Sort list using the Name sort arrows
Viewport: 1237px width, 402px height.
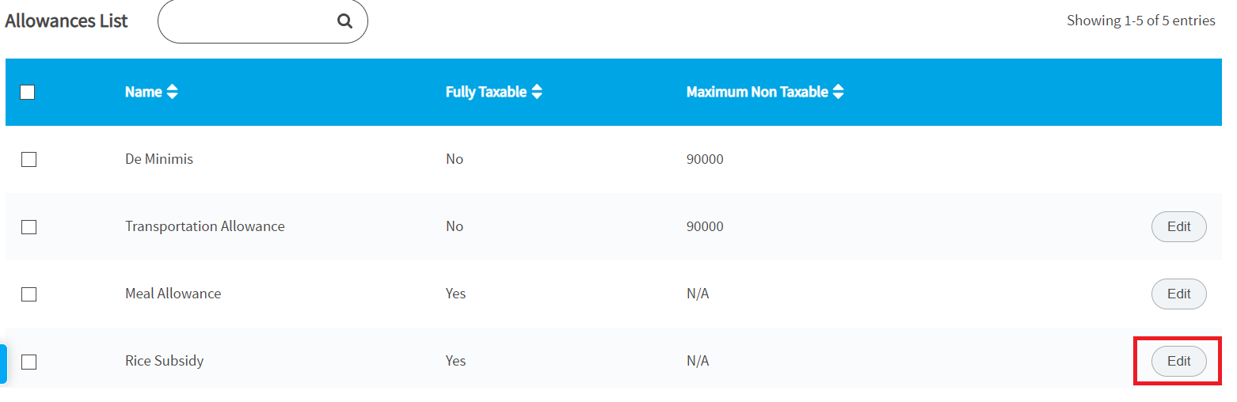pos(172,92)
